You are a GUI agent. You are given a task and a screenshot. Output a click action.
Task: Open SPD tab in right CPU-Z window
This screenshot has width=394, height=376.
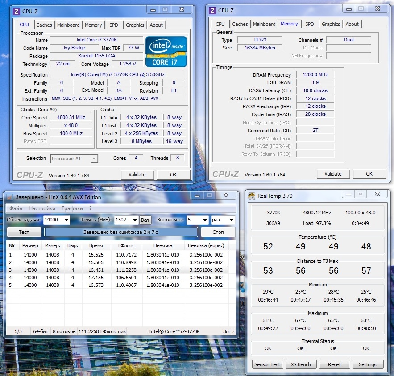click(310, 24)
